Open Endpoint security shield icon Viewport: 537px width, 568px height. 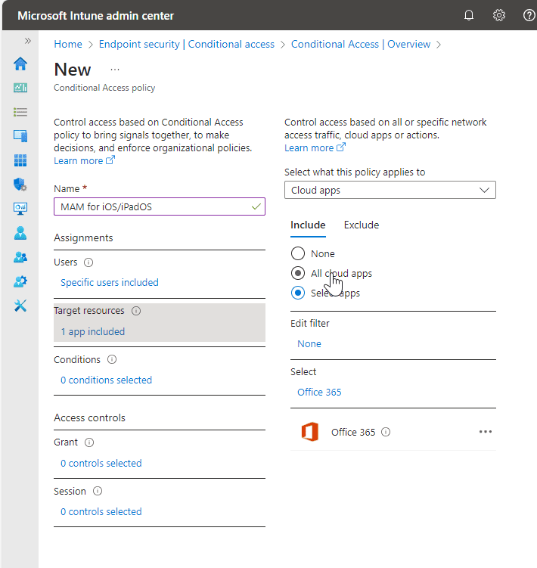tap(20, 185)
